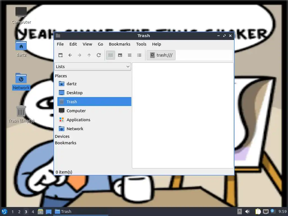Image resolution: width=288 pixels, height=216 pixels.
Task: Open the View menu
Action: point(87,44)
